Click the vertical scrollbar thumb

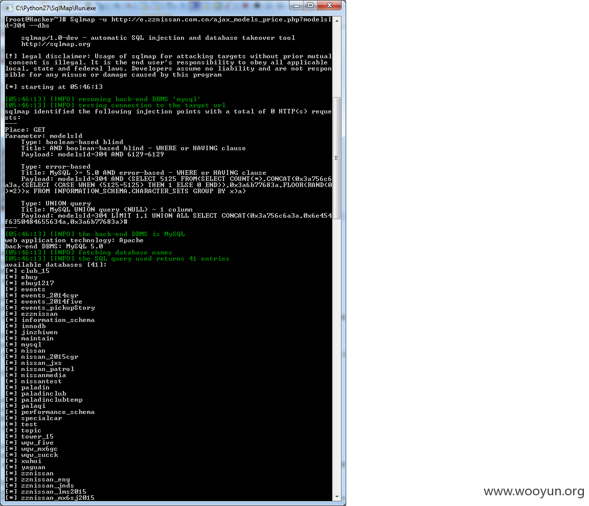pyautogui.click(x=337, y=158)
